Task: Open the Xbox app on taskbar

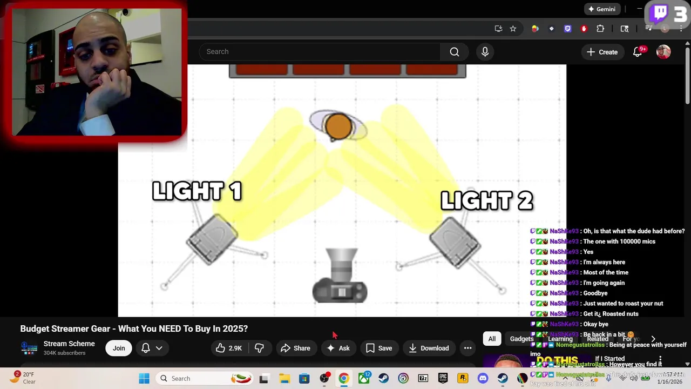Action: [x=364, y=379]
